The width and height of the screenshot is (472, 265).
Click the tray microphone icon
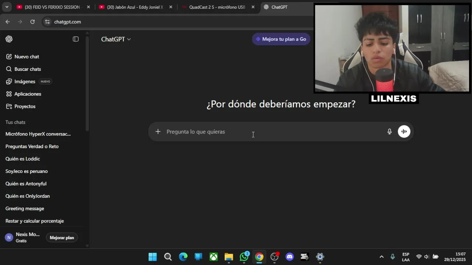point(393,257)
